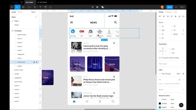Click the width value input field
The width and height of the screenshot is (196, 110).
[164, 30]
